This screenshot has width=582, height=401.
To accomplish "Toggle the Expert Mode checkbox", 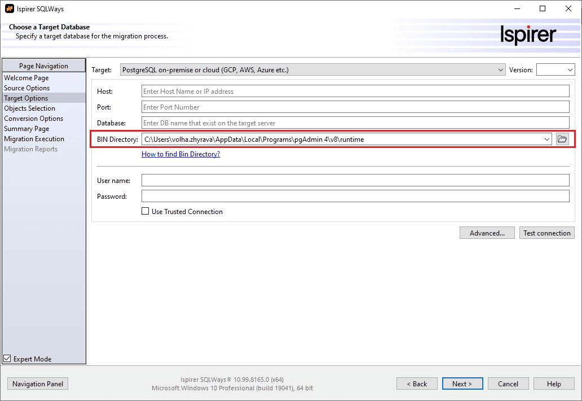I will click(x=7, y=358).
